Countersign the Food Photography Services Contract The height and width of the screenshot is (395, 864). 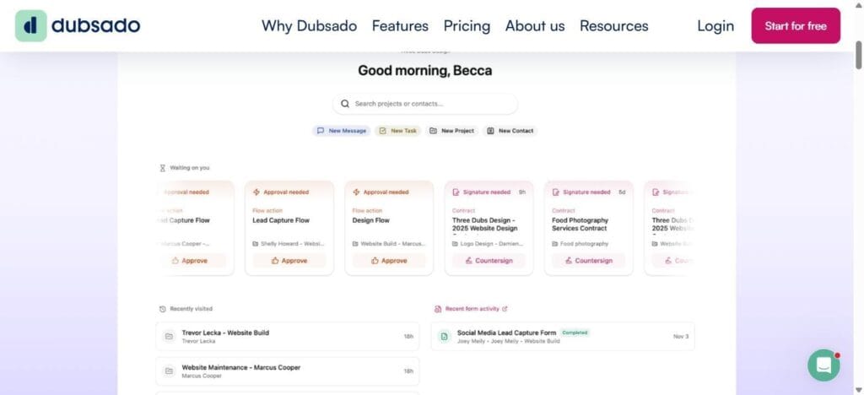588,261
